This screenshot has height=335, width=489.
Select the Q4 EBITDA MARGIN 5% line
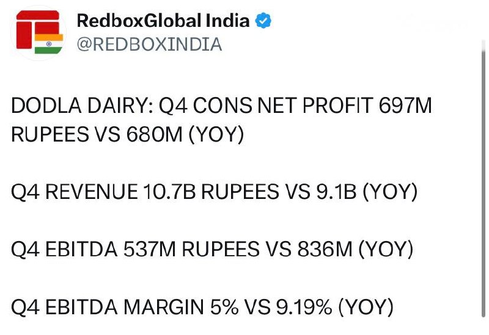202,307
